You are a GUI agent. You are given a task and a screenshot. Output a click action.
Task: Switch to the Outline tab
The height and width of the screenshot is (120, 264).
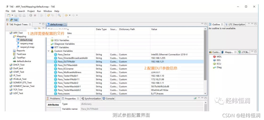(x=216, y=24)
